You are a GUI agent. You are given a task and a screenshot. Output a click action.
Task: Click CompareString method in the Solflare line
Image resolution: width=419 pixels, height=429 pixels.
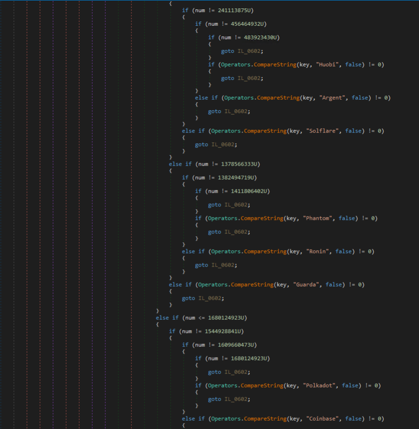pos(265,131)
